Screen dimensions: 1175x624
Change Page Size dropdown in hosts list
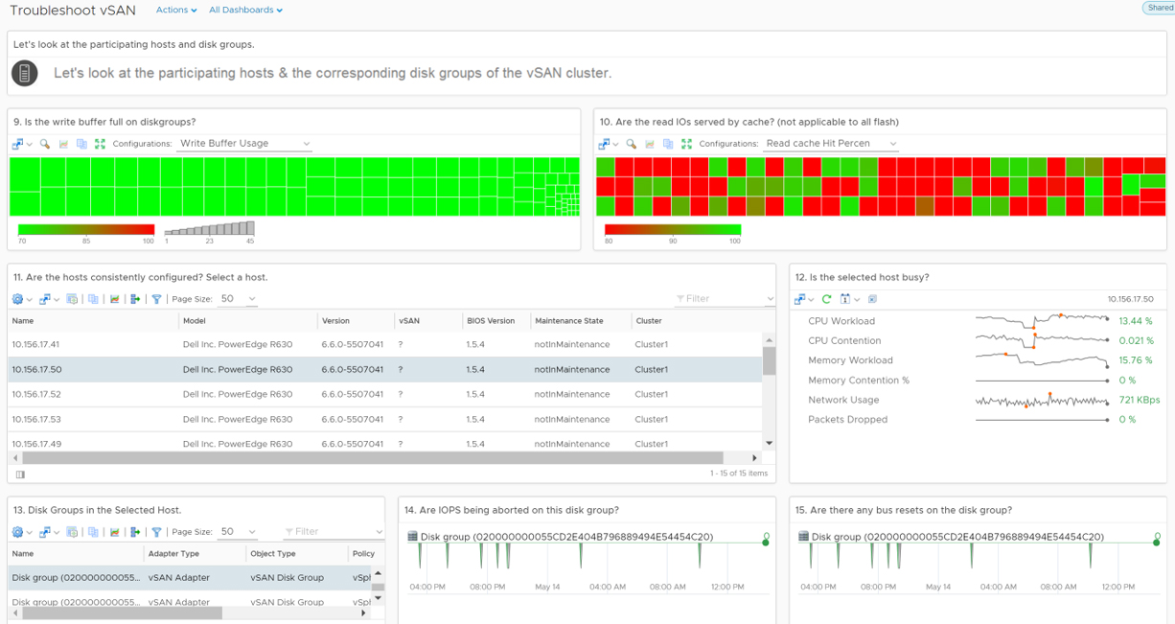238,299
